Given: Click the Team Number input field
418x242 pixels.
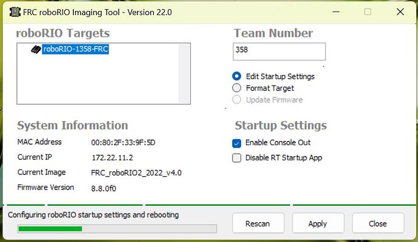Looking at the screenshot, I should point(279,51).
